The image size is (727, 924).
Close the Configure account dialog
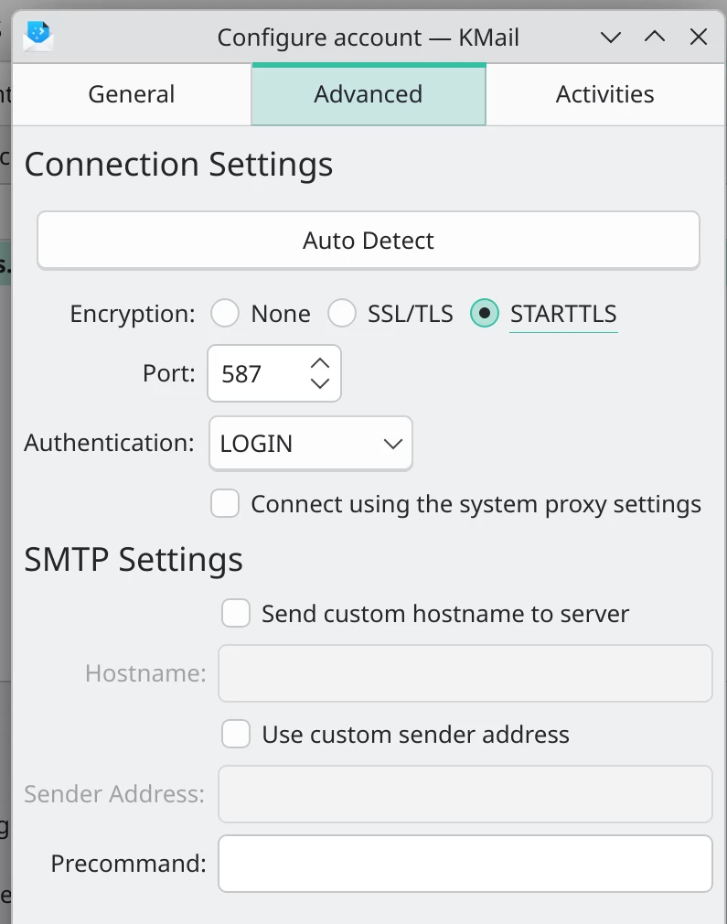point(699,38)
